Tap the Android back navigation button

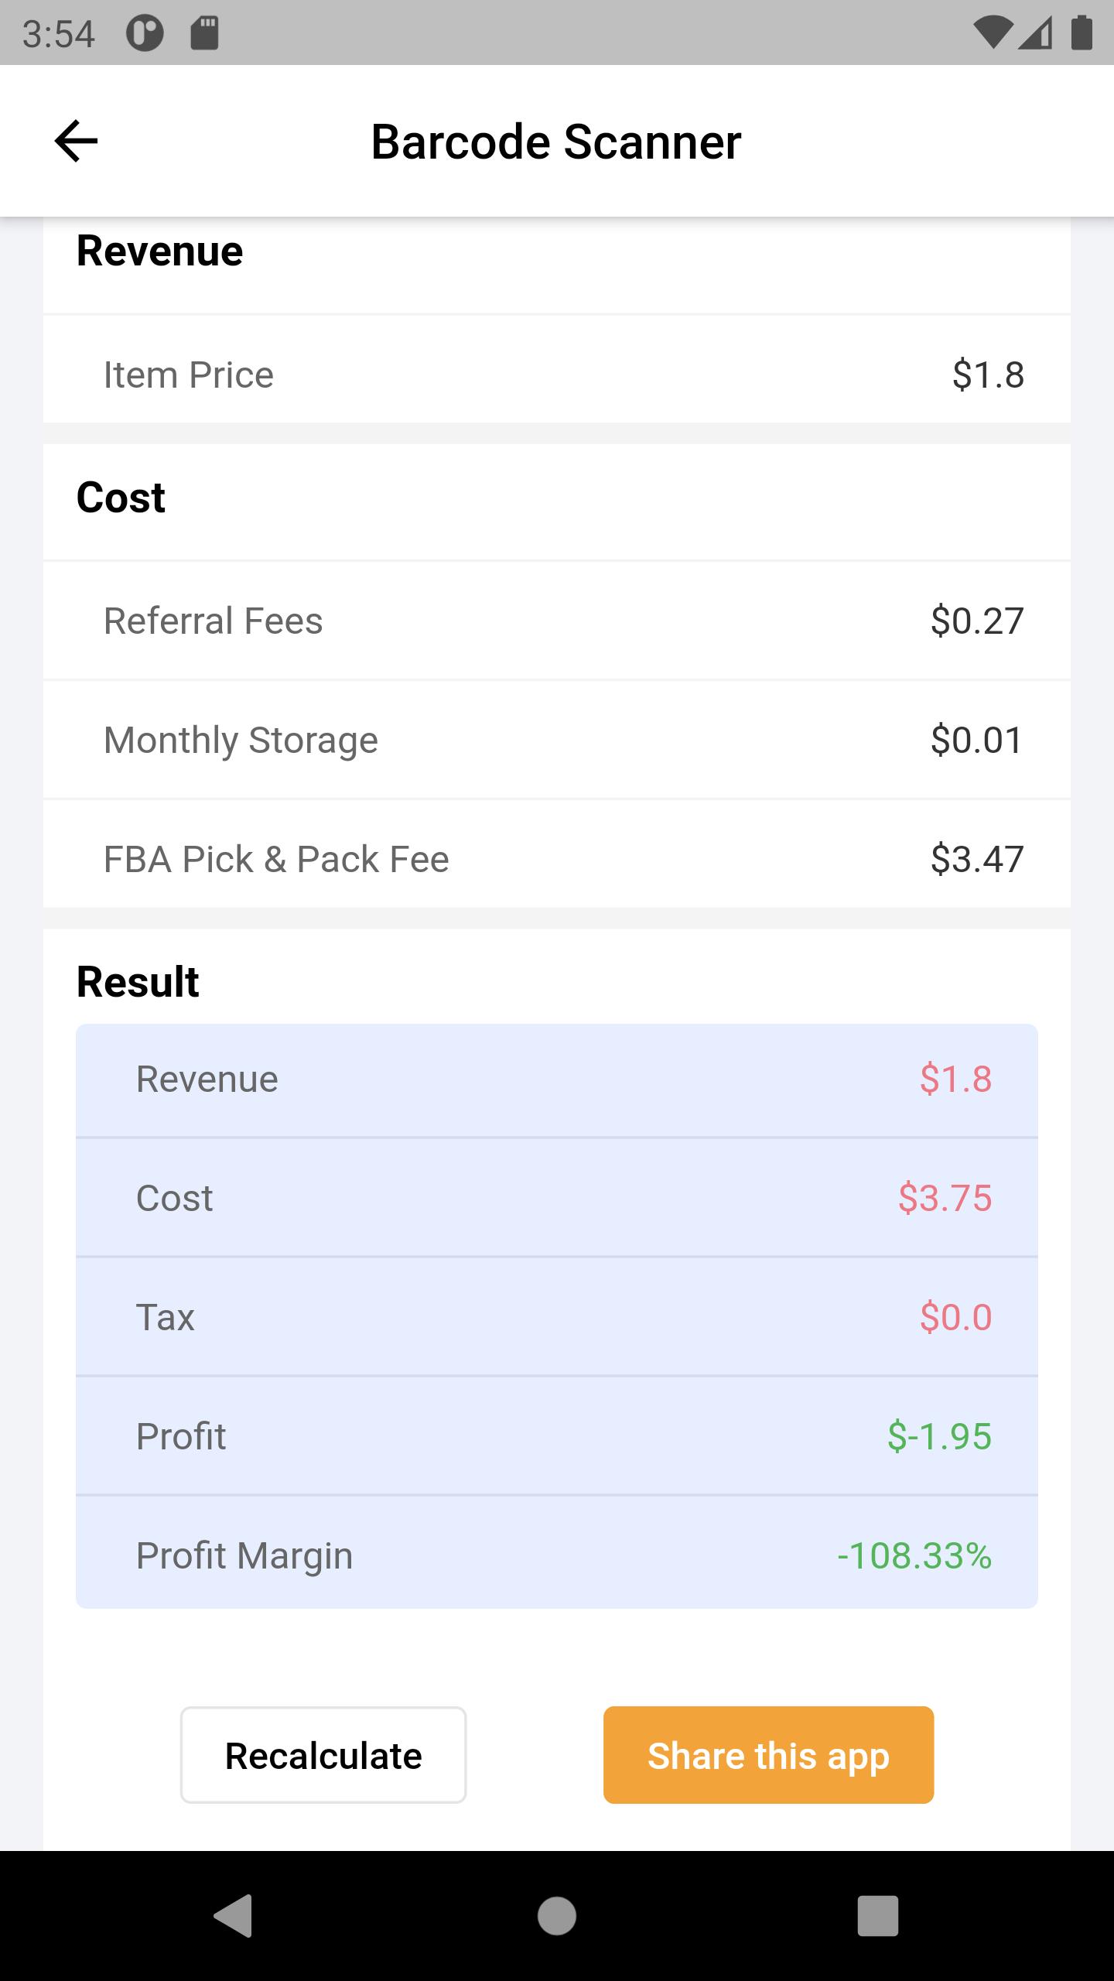[233, 1916]
